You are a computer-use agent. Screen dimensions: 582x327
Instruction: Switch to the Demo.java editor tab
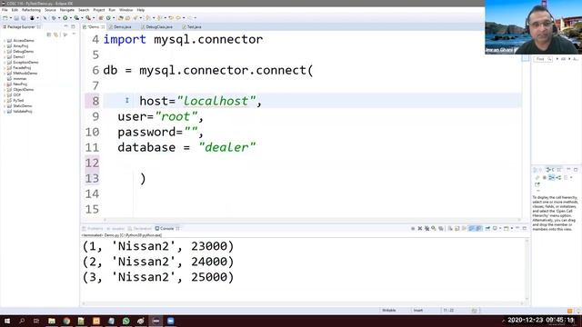point(122,27)
